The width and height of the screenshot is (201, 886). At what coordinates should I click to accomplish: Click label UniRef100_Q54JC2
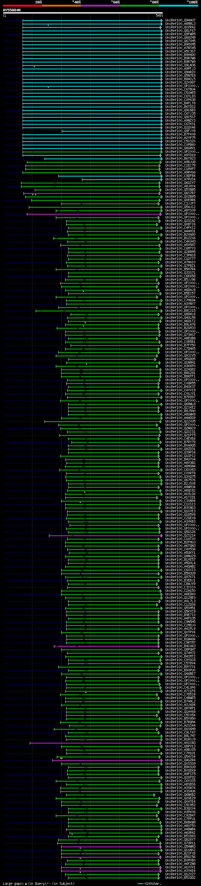180,207
